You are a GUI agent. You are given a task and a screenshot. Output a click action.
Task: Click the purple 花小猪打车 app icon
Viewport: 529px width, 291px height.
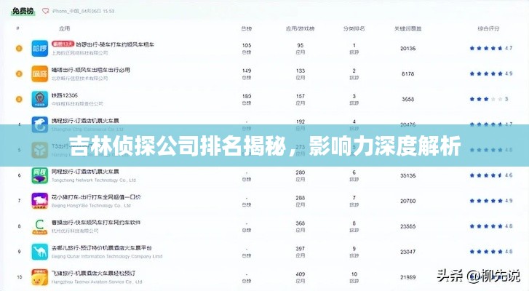click(39, 201)
